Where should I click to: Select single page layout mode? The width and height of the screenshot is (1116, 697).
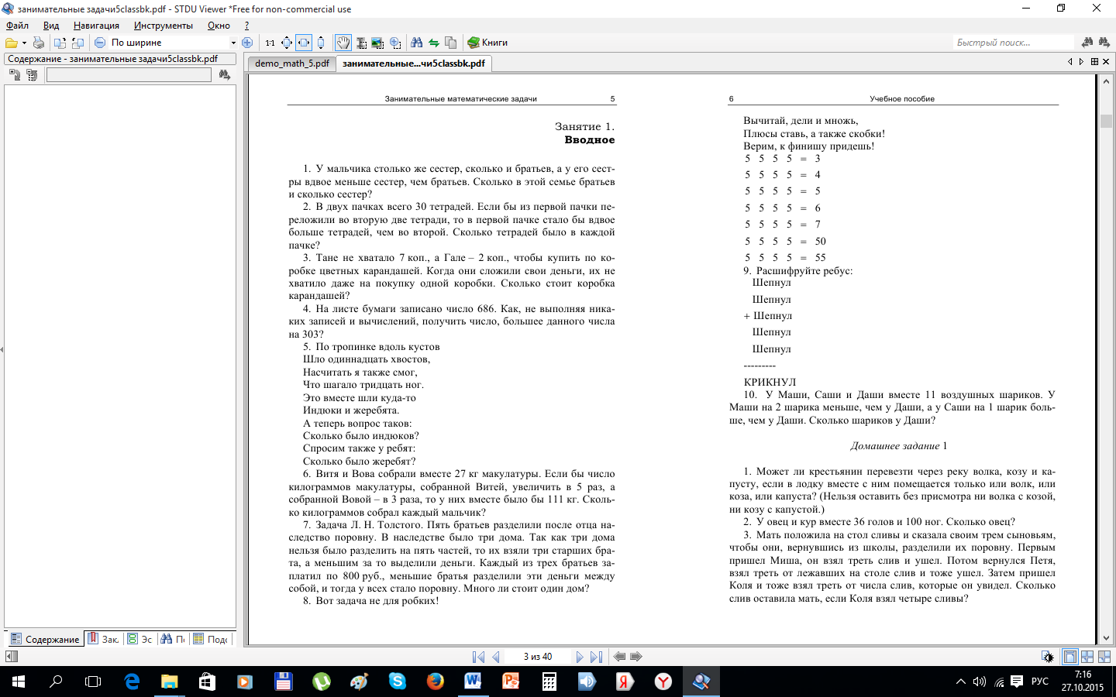pyautogui.click(x=1069, y=657)
